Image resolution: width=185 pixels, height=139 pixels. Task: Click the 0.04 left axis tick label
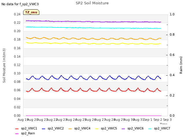[17, 99]
